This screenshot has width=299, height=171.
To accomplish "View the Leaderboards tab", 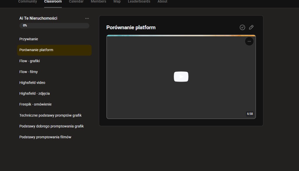I will (139, 2).
